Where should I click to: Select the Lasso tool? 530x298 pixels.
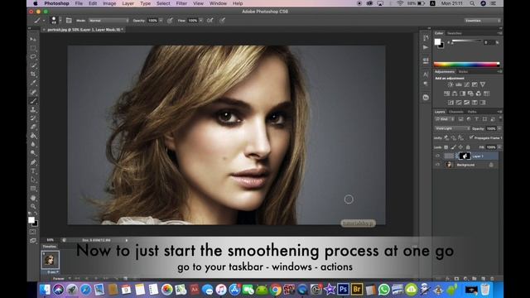tap(33, 57)
